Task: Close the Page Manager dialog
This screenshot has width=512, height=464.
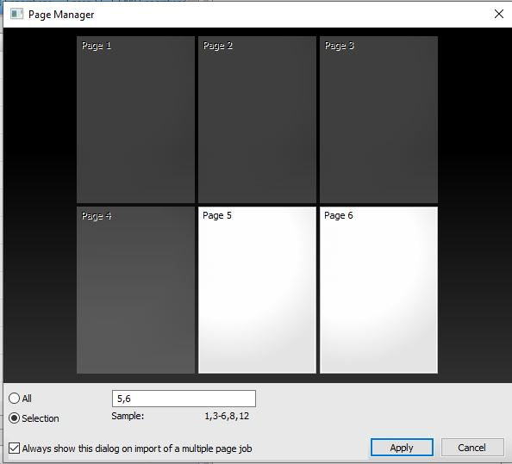Action: 498,14
